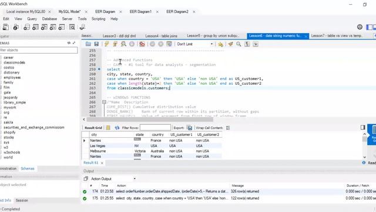
Task: Execute the script using the lightning bolt icon
Action: (107, 44)
